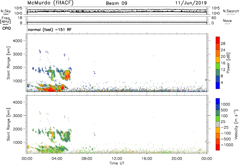Click the 'N.Sky' legend label
Image resolution: width=239 pixels, height=165 pixels.
(x=6, y=11)
